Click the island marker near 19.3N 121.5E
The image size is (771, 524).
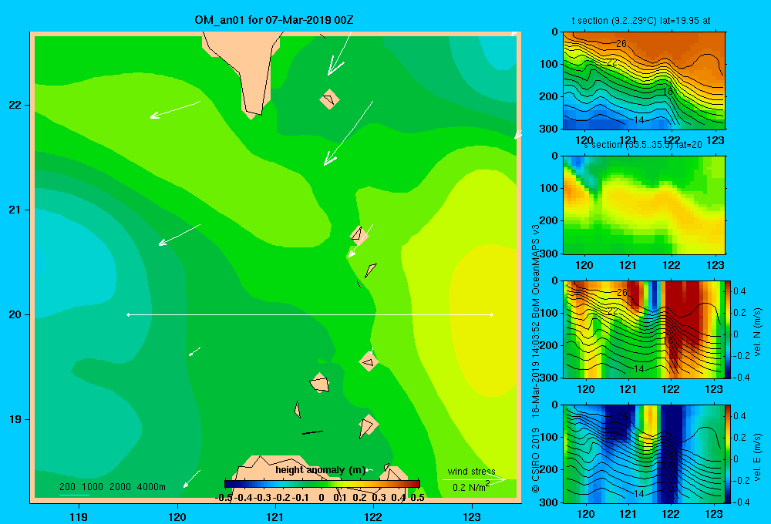click(320, 382)
